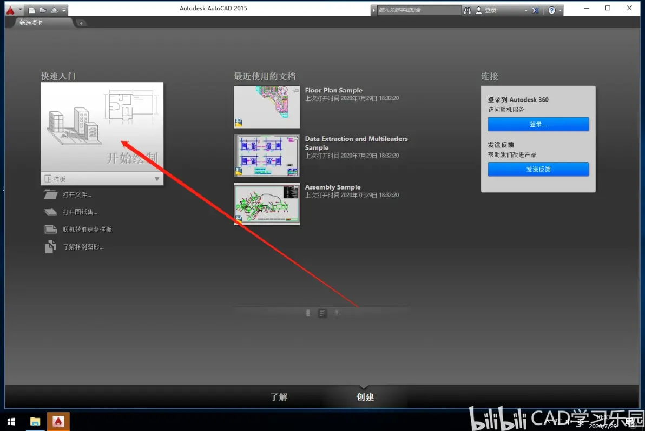Expand the search box arrow in InfoCenter
This screenshot has height=431, width=645.
pyautogui.click(x=373, y=10)
